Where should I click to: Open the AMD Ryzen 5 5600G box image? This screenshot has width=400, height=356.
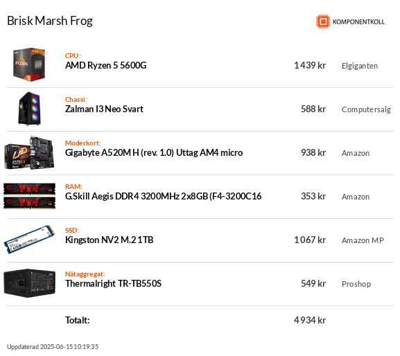29,64
